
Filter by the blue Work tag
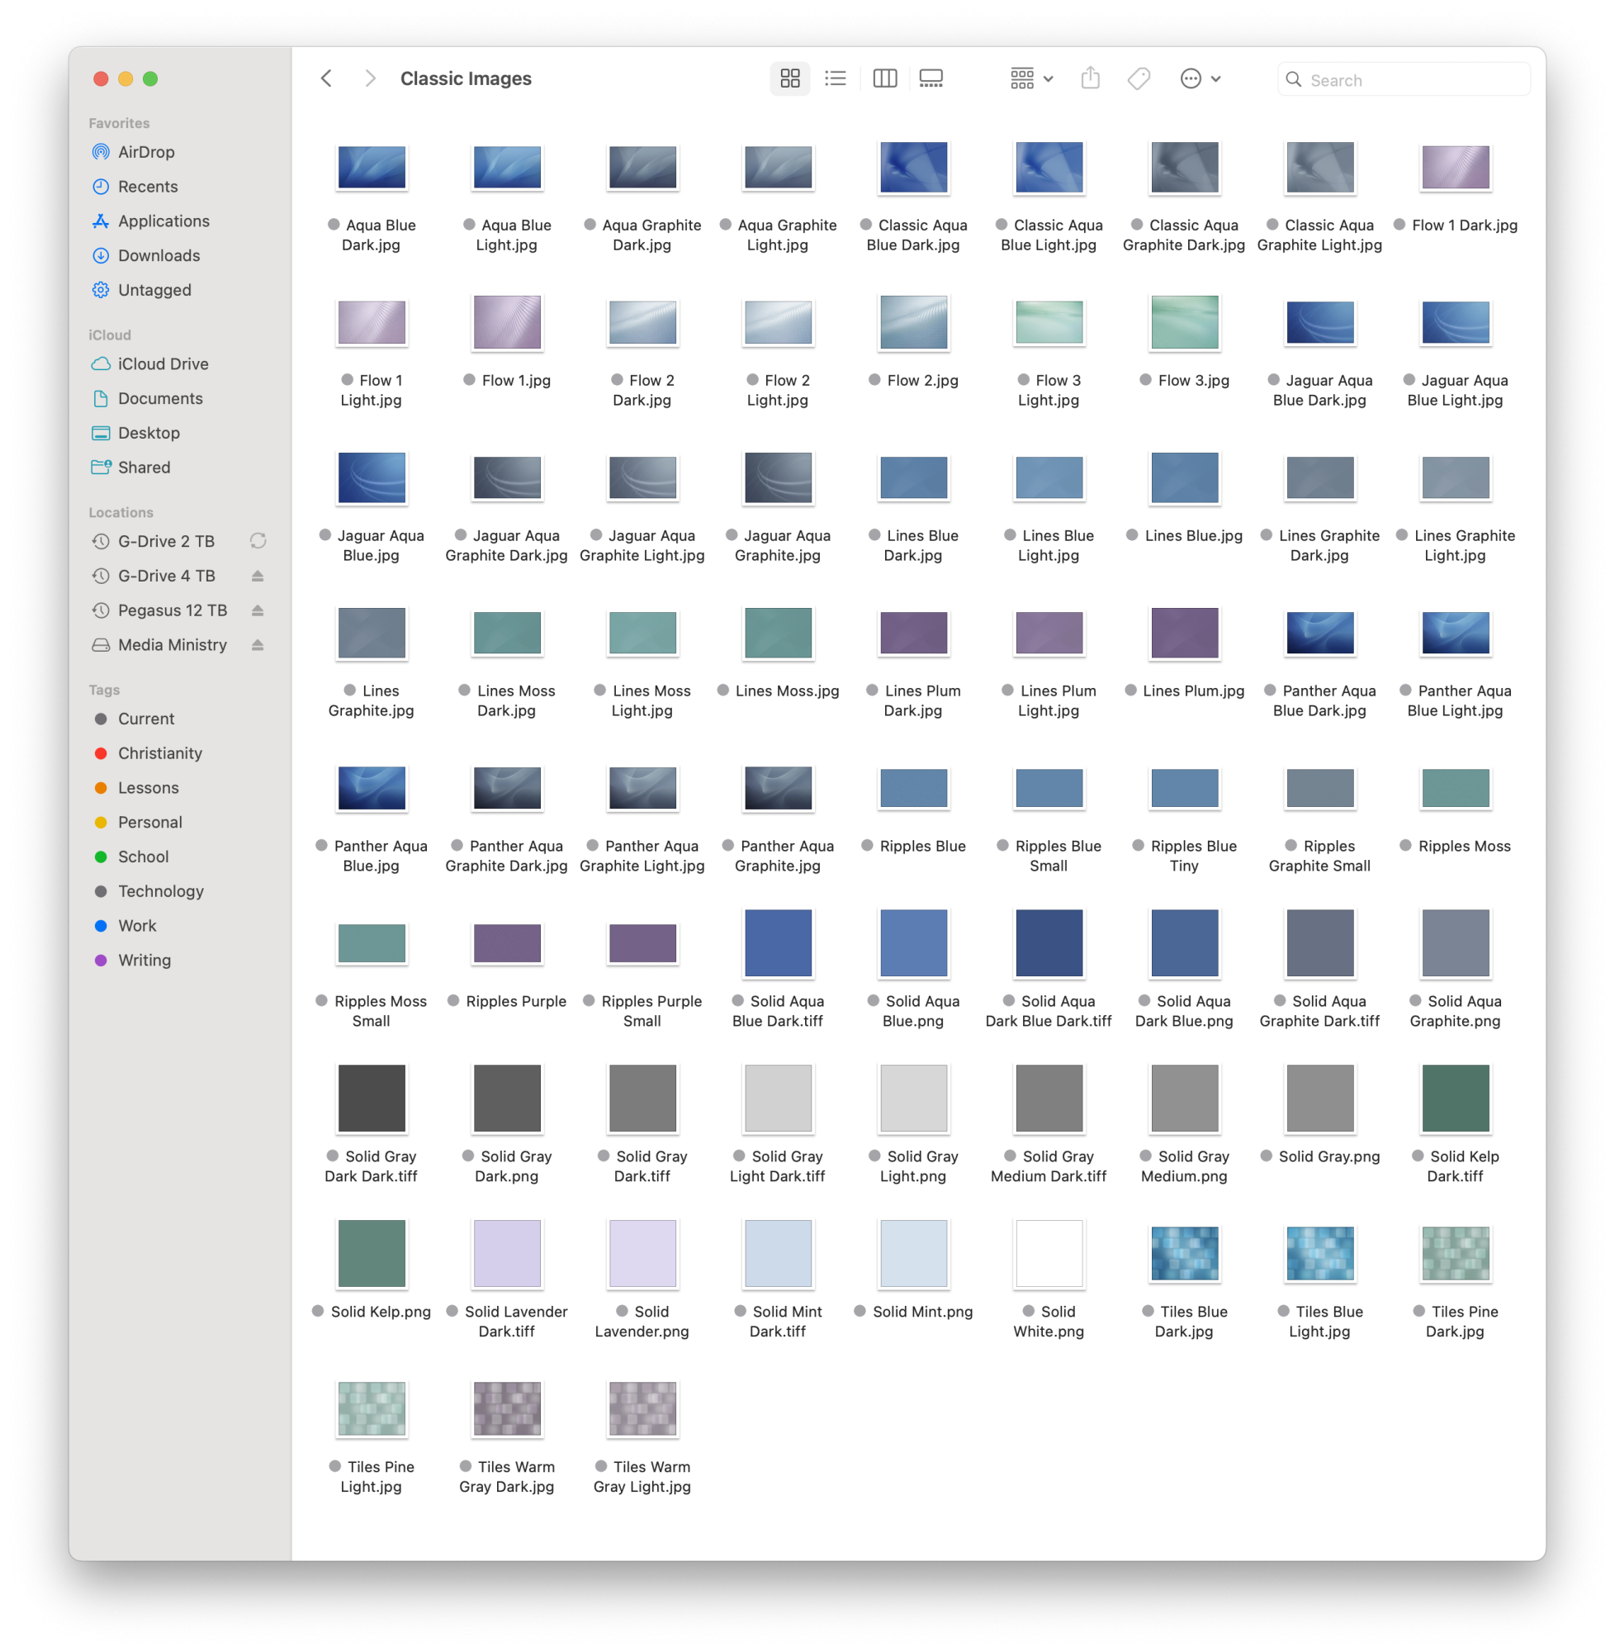pyautogui.click(x=136, y=926)
